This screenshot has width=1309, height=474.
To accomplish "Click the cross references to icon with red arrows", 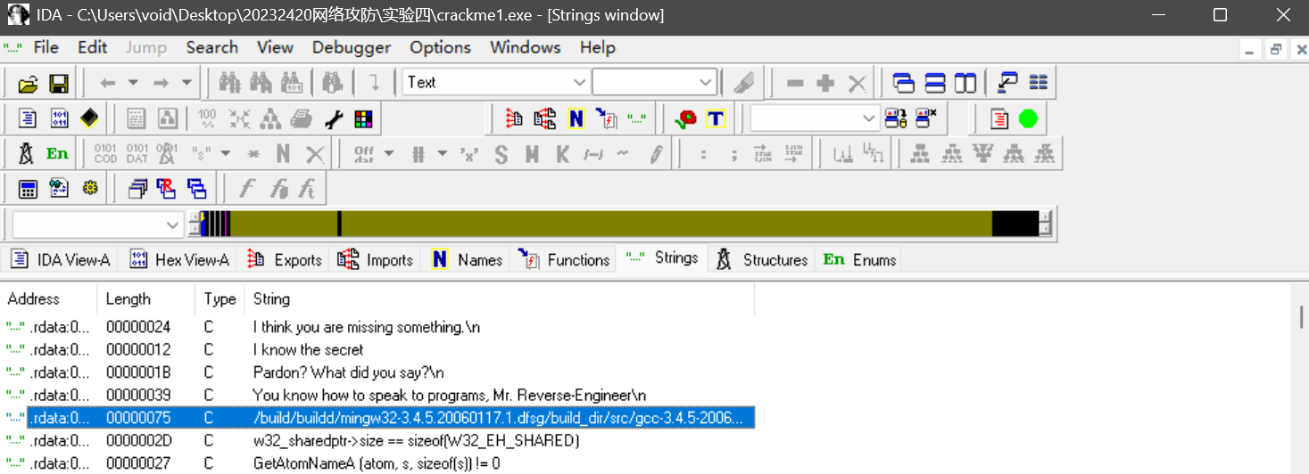I will (514, 118).
